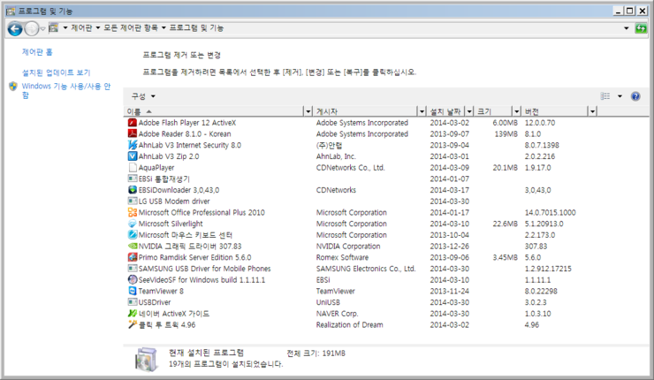Click the EBSiDownloader program icon
The image size is (654, 380).
133,190
